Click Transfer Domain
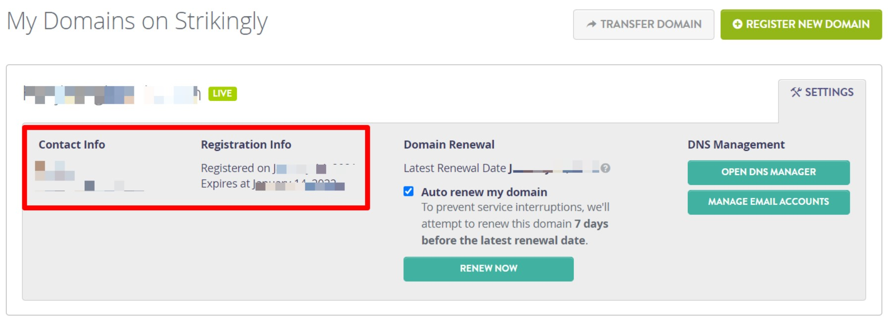The width and height of the screenshot is (888, 324). click(643, 24)
